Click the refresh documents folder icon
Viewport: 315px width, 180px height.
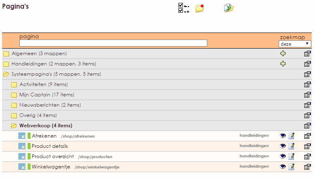click(229, 8)
